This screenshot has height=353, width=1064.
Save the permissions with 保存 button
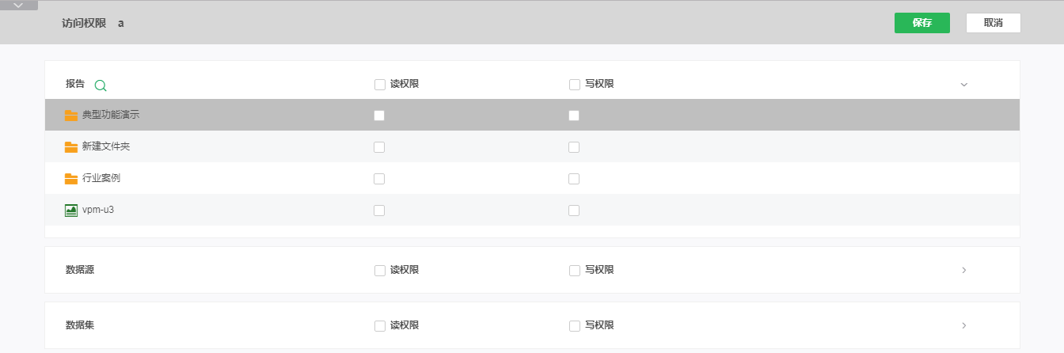pos(922,23)
